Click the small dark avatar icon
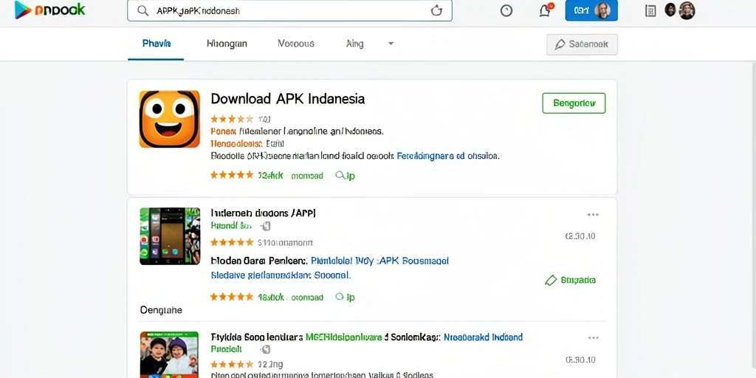This screenshot has width=756, height=378. click(x=670, y=10)
